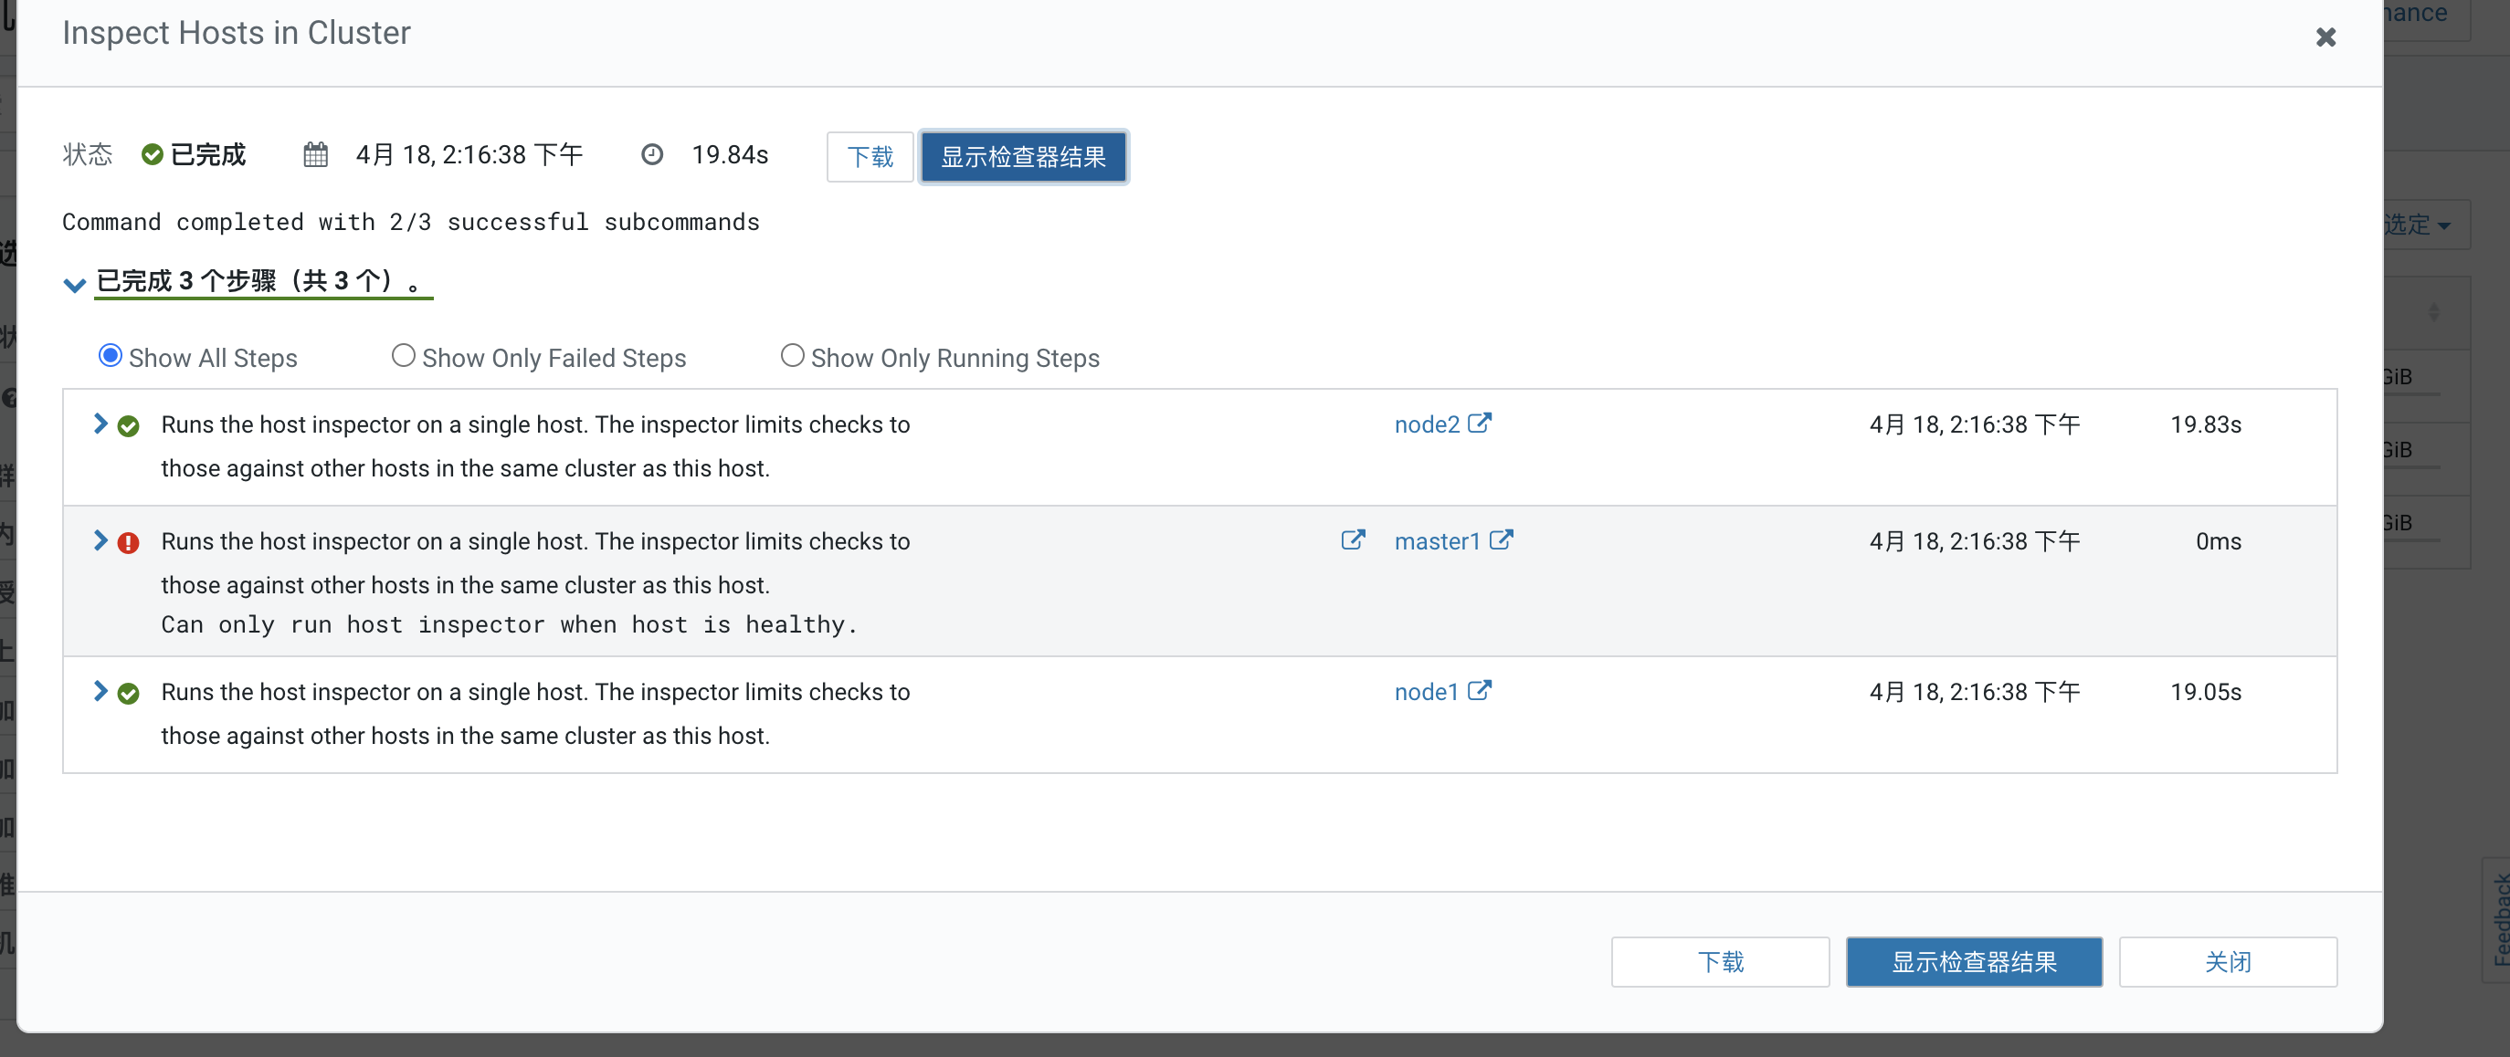The height and width of the screenshot is (1057, 2510).
Task: Click green success icon on node2 row
Action: [128, 426]
